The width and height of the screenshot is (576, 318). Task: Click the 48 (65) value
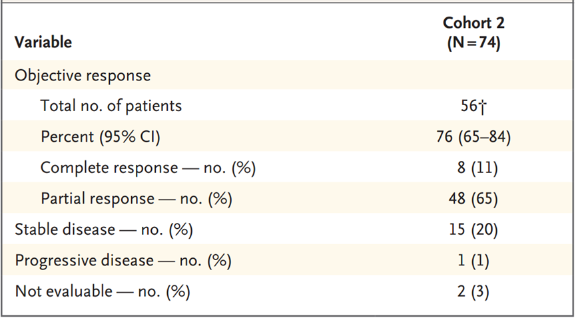point(473,199)
